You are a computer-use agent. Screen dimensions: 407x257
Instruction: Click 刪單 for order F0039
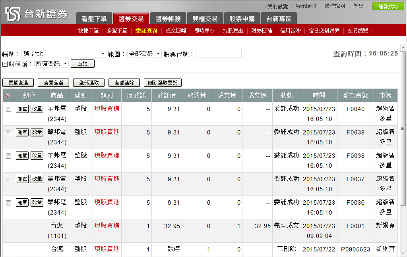pyautogui.click(x=22, y=132)
